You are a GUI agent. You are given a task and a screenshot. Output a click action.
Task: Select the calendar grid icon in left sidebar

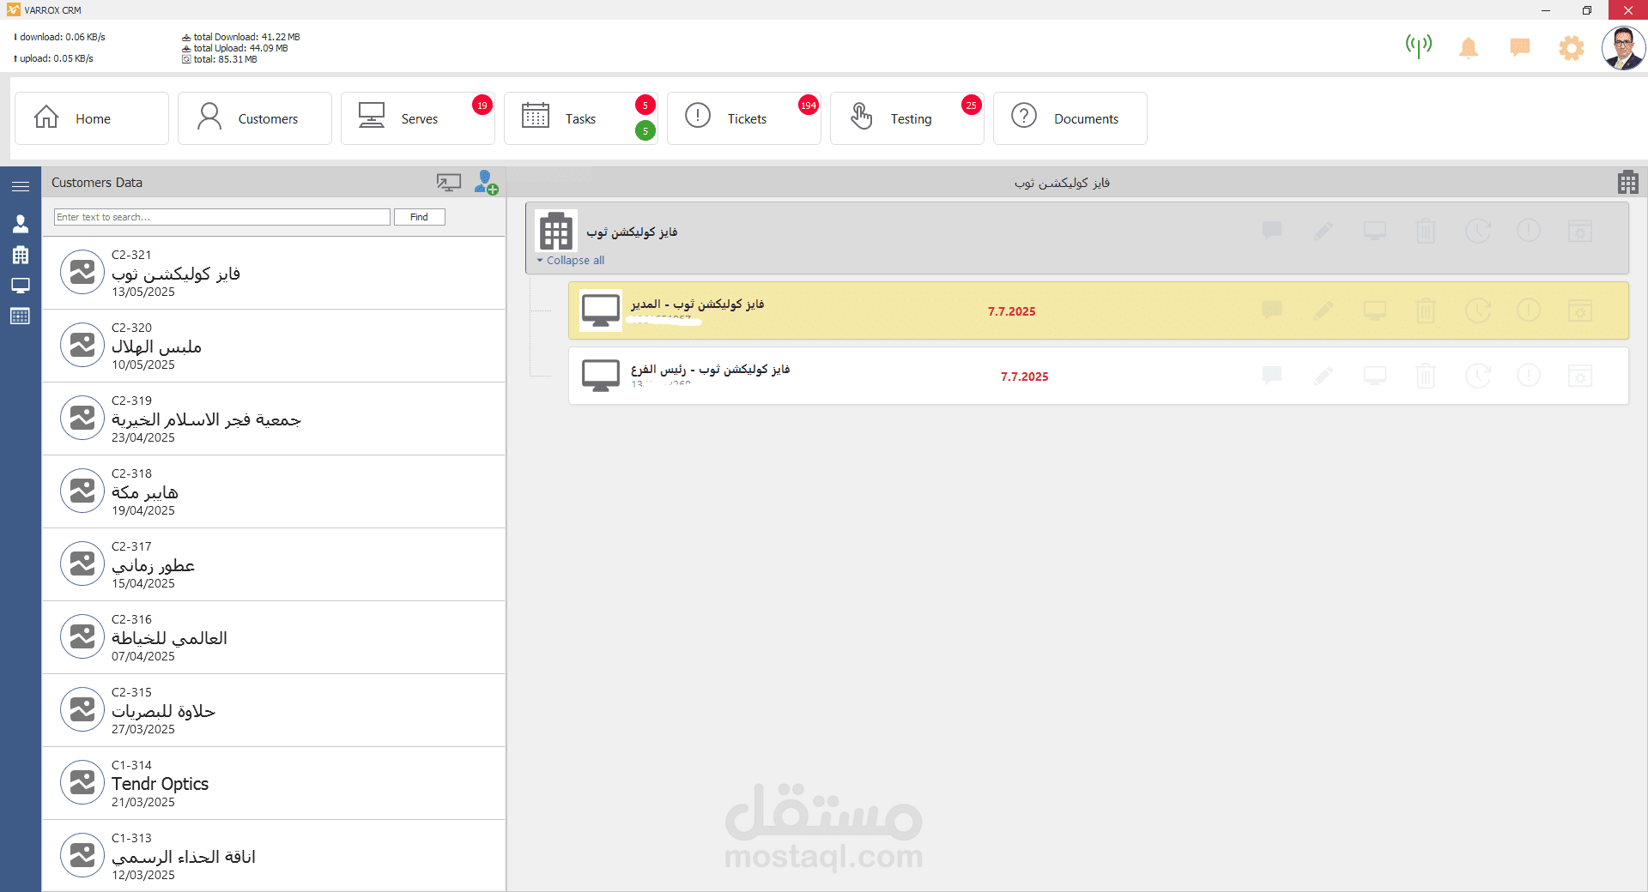tap(21, 316)
